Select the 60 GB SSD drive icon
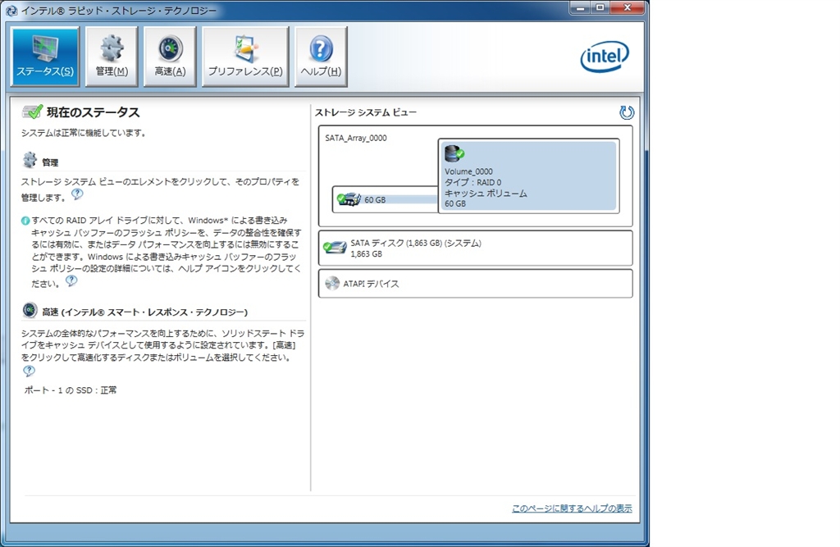Viewport: 840px width, 547px height. pyautogui.click(x=349, y=199)
